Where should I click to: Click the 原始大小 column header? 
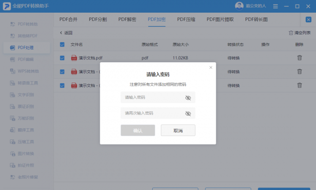pyautogui.click(x=180, y=45)
